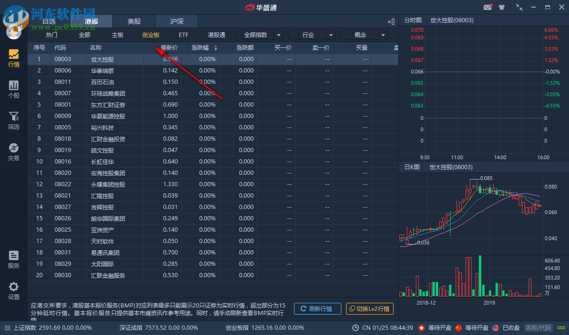Viewport: 569px width, 335px height.
Task: Select the ETF sub-tab
Action: pyautogui.click(x=184, y=35)
